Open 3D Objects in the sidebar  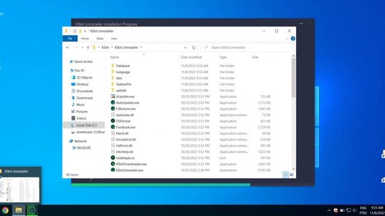(x=84, y=77)
